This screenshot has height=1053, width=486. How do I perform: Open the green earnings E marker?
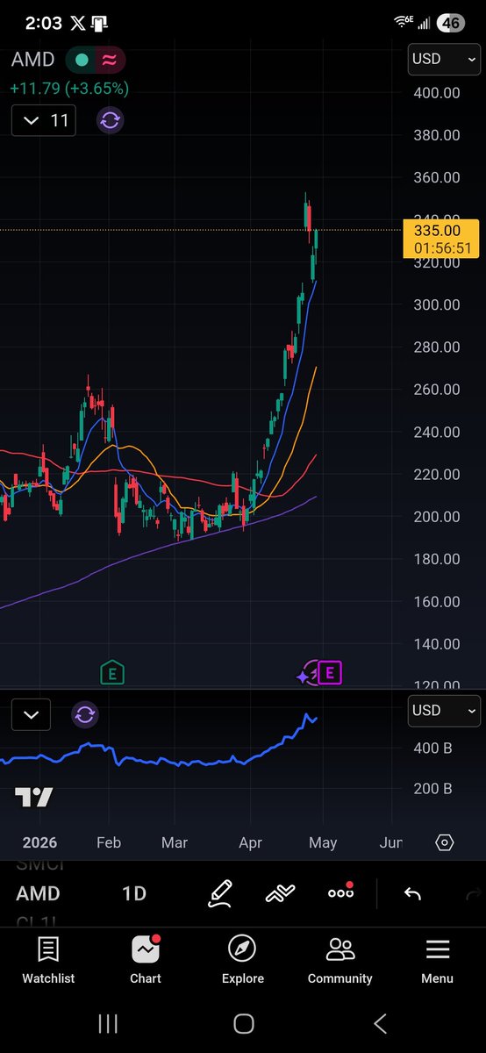tap(111, 674)
